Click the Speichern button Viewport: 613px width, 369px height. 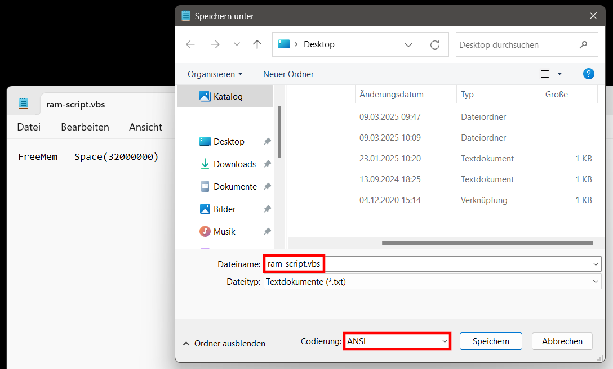coord(490,341)
